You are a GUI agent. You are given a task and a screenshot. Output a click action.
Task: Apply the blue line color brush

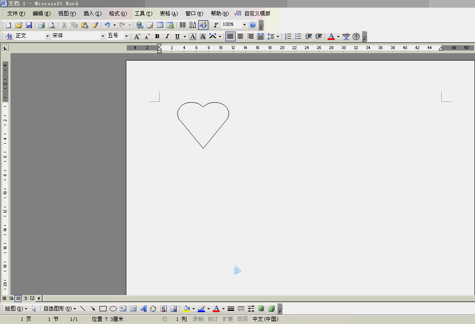(x=201, y=309)
